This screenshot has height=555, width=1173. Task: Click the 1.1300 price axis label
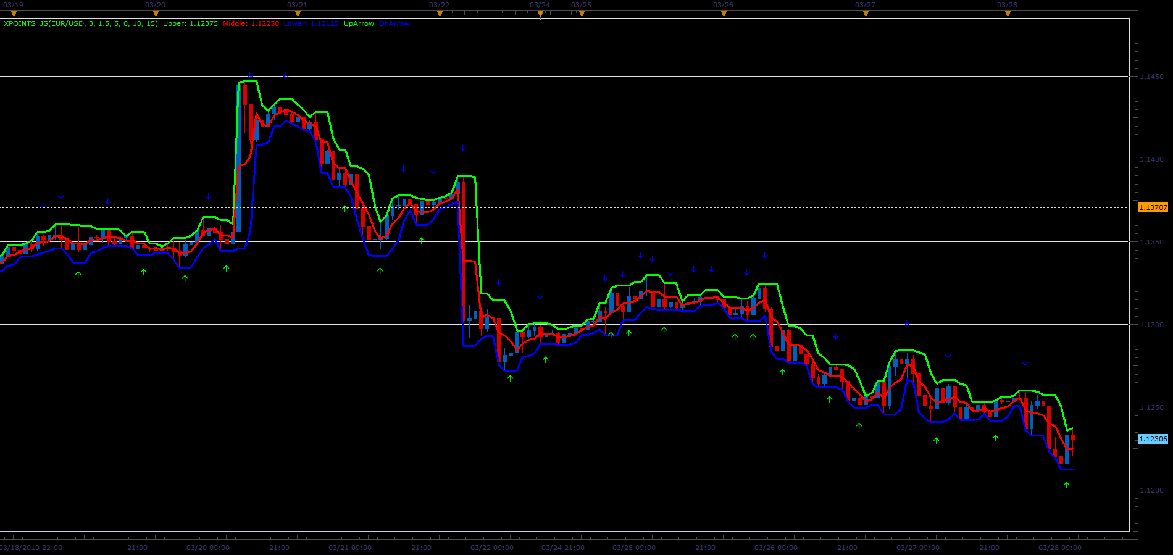point(1151,325)
